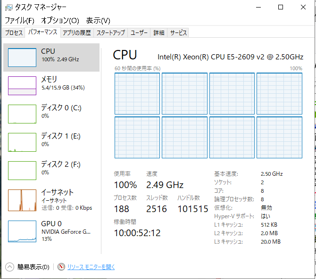Open ディスク 2 (F:) performance graph

[x=22, y=171]
